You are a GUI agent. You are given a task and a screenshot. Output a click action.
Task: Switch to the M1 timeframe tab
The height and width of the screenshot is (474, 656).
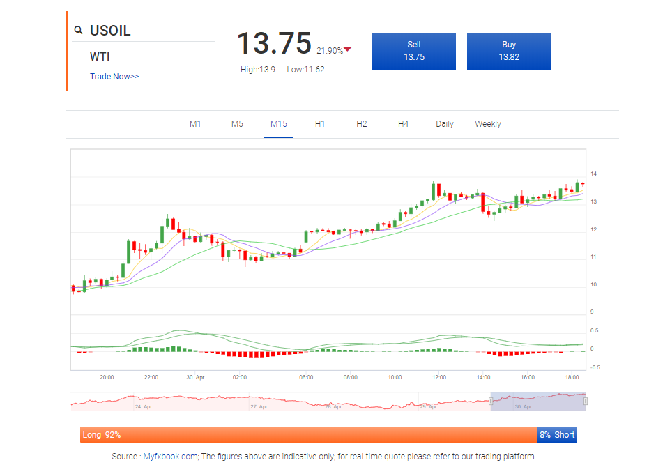[x=195, y=124]
